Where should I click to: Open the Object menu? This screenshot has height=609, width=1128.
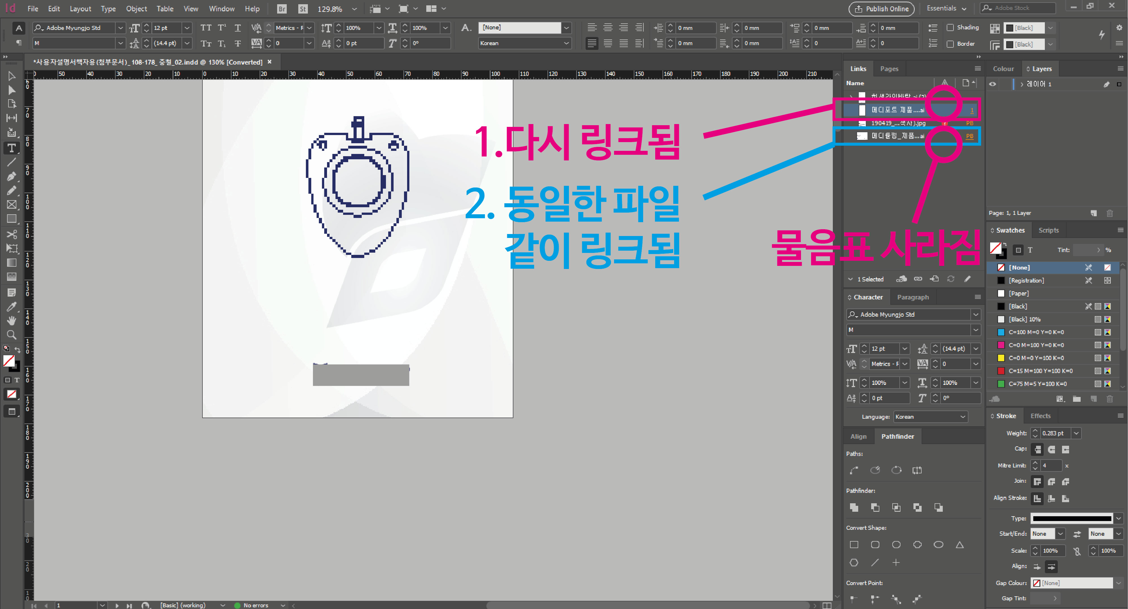(137, 9)
